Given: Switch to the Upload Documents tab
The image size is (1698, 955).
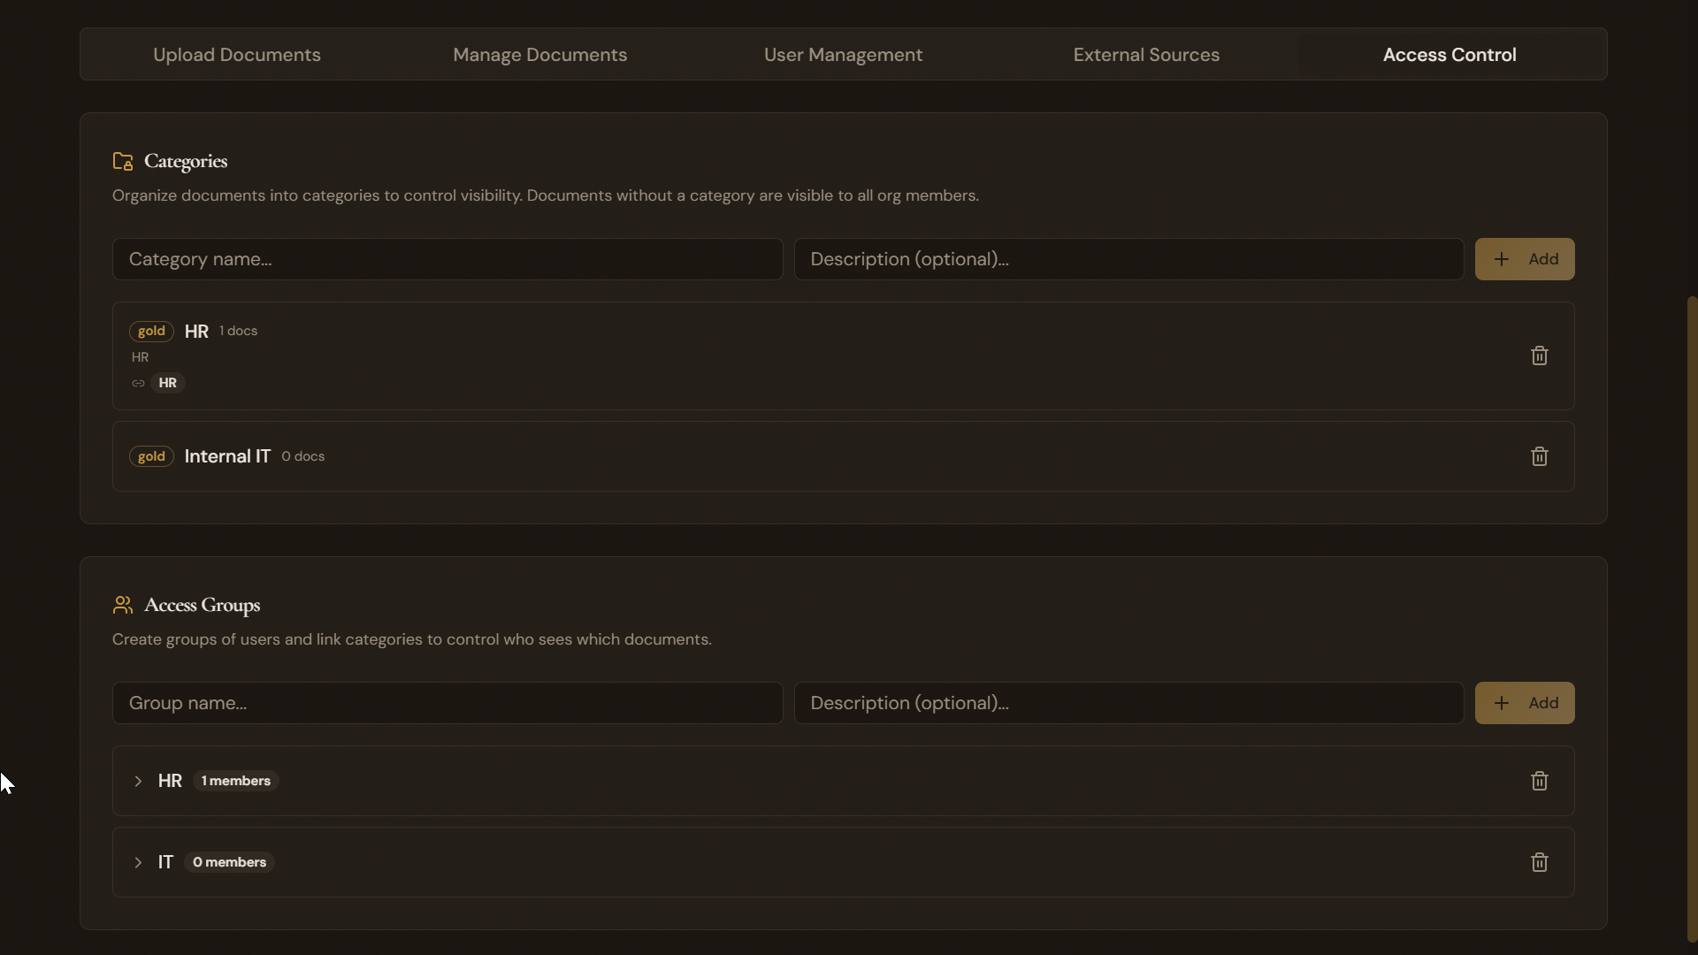Looking at the screenshot, I should 236,54.
